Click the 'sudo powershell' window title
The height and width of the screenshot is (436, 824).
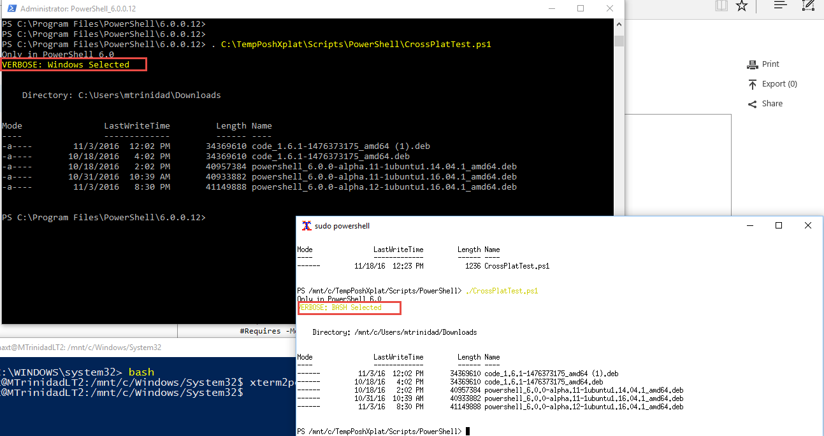(x=342, y=226)
